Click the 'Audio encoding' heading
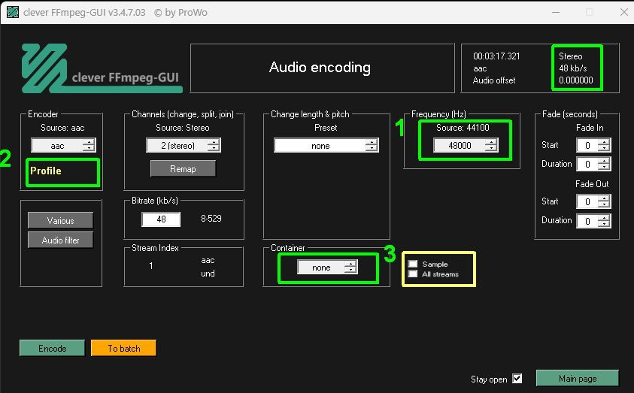634x393 pixels. click(x=320, y=68)
